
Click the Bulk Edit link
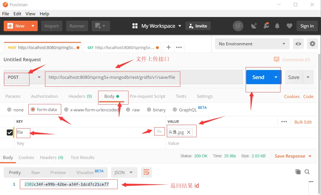303,122
